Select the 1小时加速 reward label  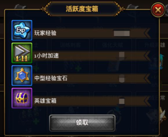coord(46,56)
